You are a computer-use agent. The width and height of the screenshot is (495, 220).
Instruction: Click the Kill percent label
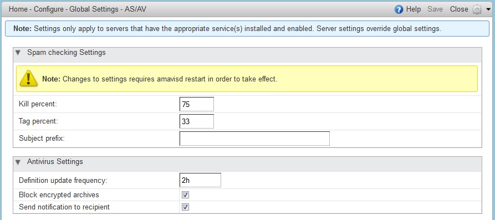pos(38,104)
